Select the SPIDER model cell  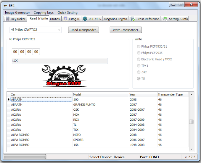click(x=100, y=140)
